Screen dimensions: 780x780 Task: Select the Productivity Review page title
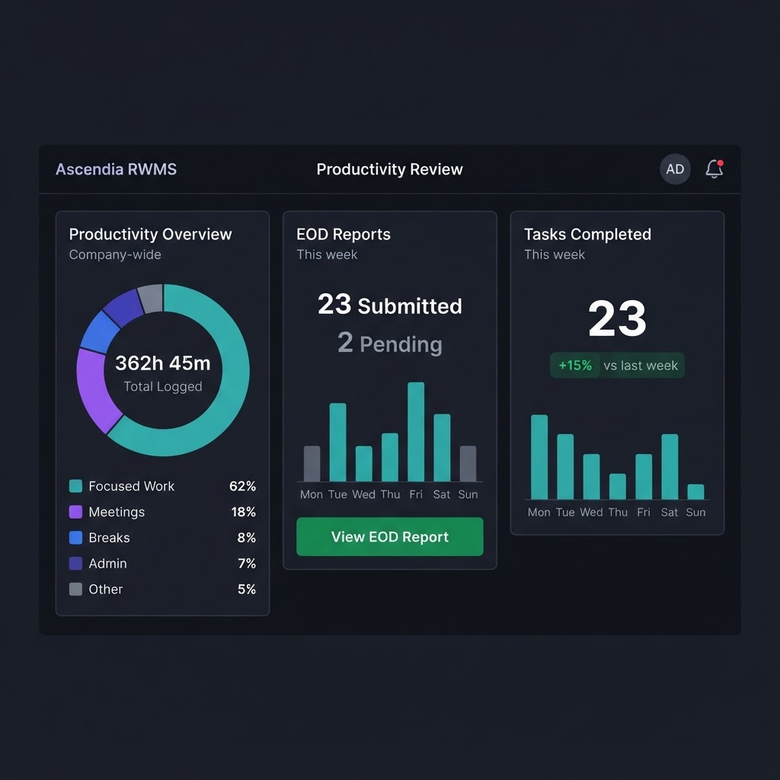tap(389, 169)
